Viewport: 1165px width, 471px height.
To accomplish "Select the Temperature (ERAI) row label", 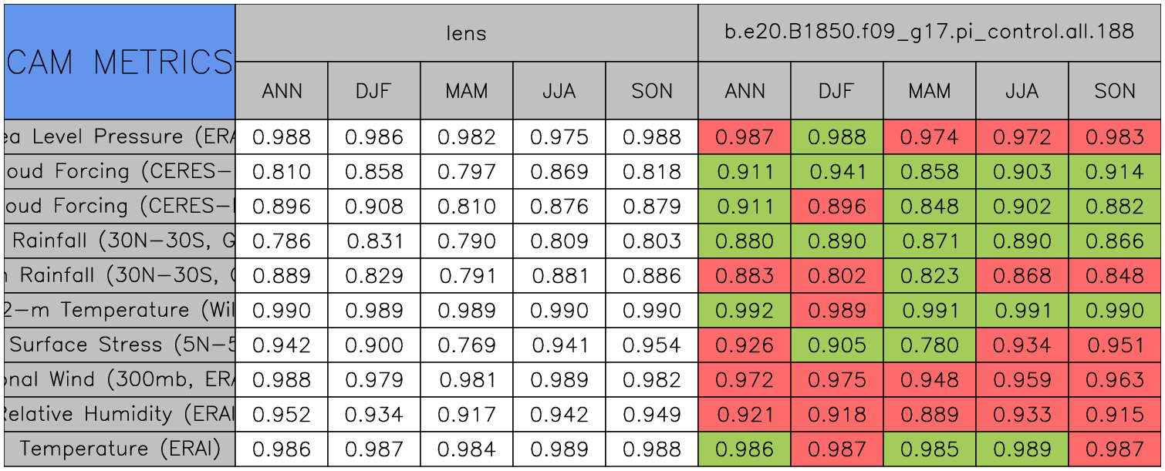I will pos(119,449).
